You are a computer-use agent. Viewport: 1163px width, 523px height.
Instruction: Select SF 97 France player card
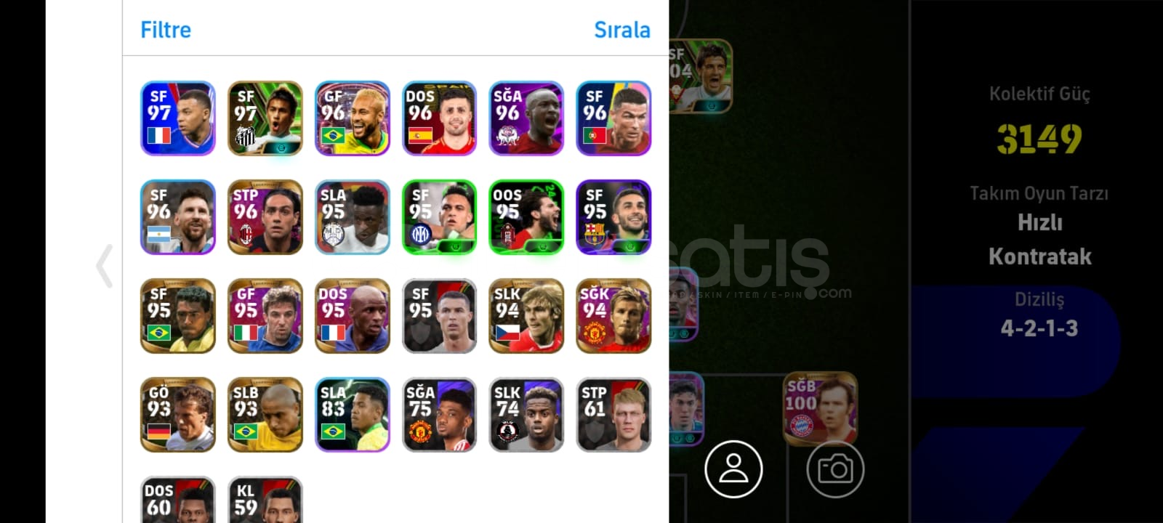[x=178, y=118]
